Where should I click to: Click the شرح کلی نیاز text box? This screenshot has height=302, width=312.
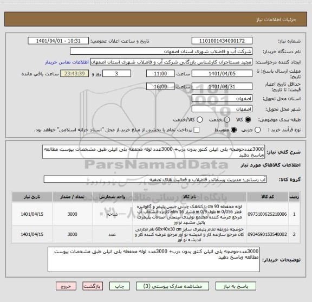click(154, 152)
